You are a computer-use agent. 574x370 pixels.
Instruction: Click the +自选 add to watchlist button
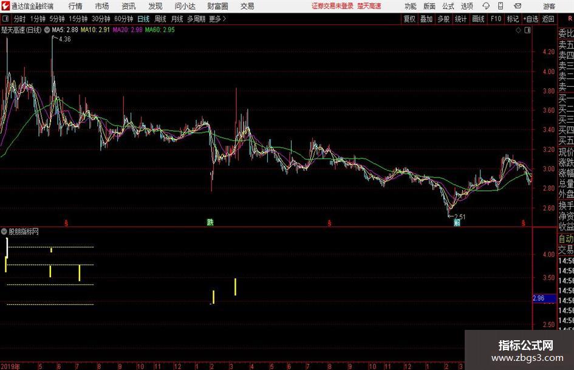530,19
